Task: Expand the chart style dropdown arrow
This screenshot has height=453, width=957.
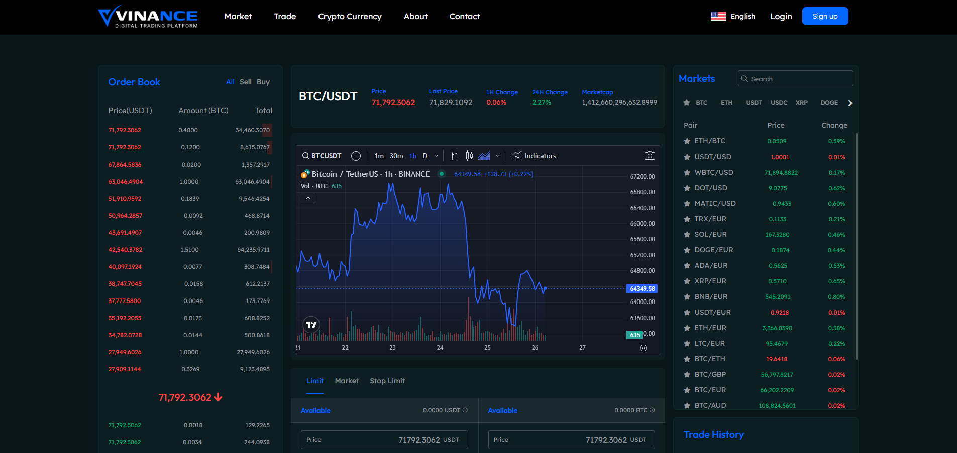Action: pos(498,156)
